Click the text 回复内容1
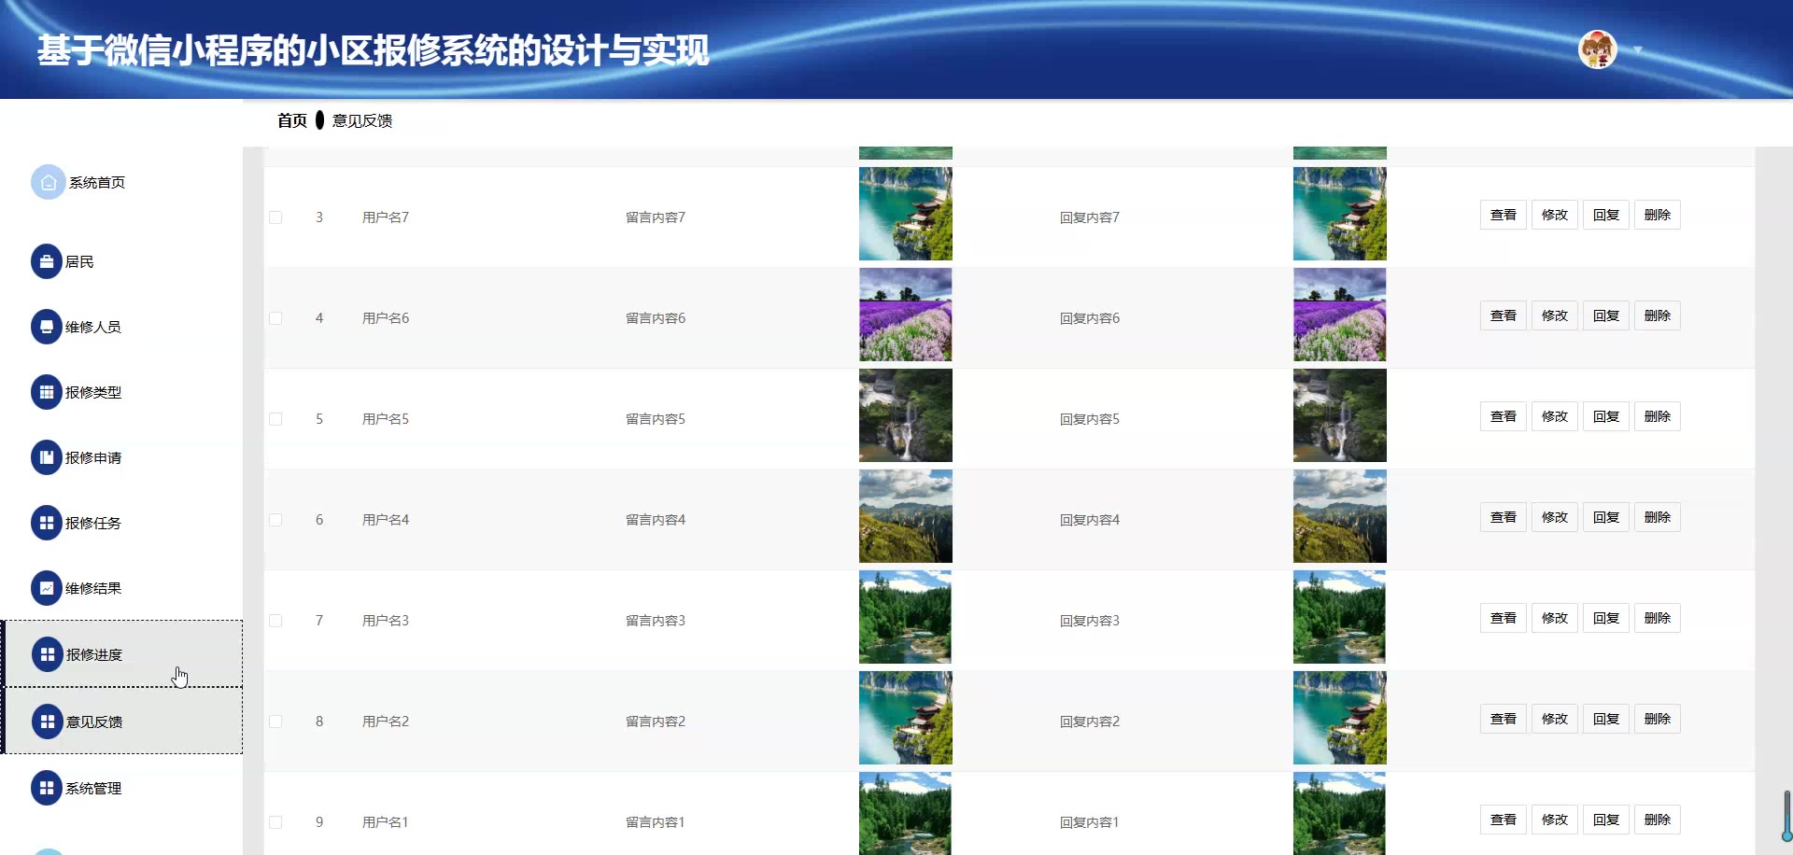Viewport: 1793px width, 855px height. [x=1090, y=822]
